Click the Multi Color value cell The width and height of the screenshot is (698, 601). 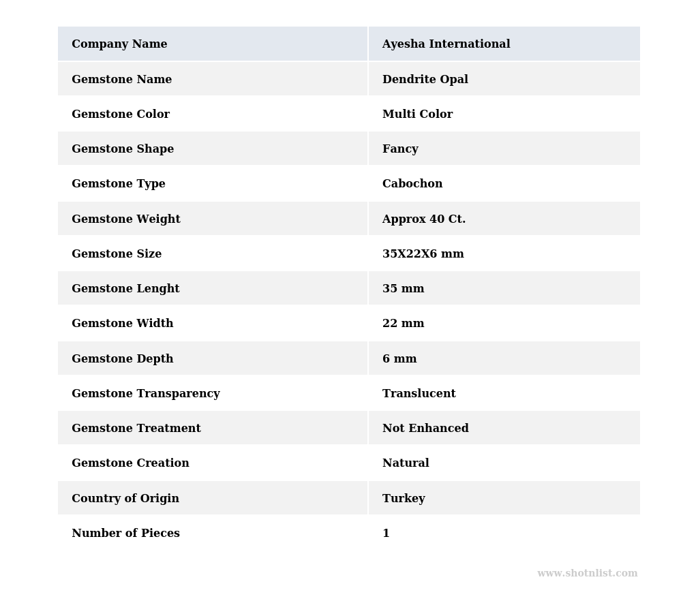417,114
